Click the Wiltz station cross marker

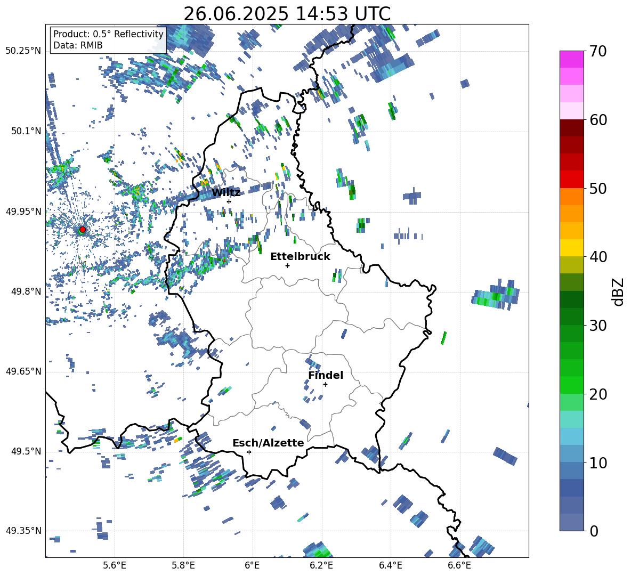pyautogui.click(x=229, y=201)
